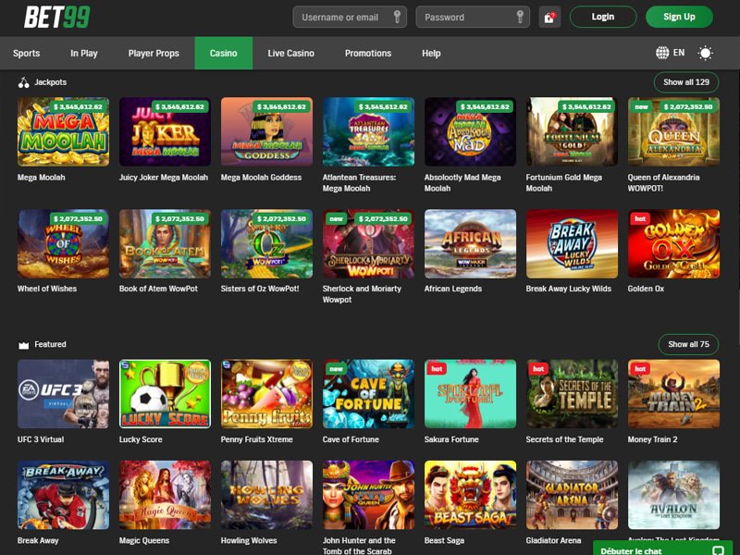
Task: Open Absolootly Mad Mega Moolah thumbnail
Action: 470,131
